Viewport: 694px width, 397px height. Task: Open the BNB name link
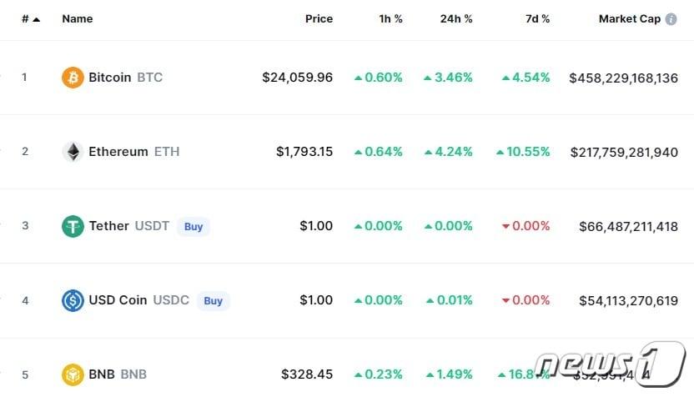pyautogui.click(x=117, y=374)
